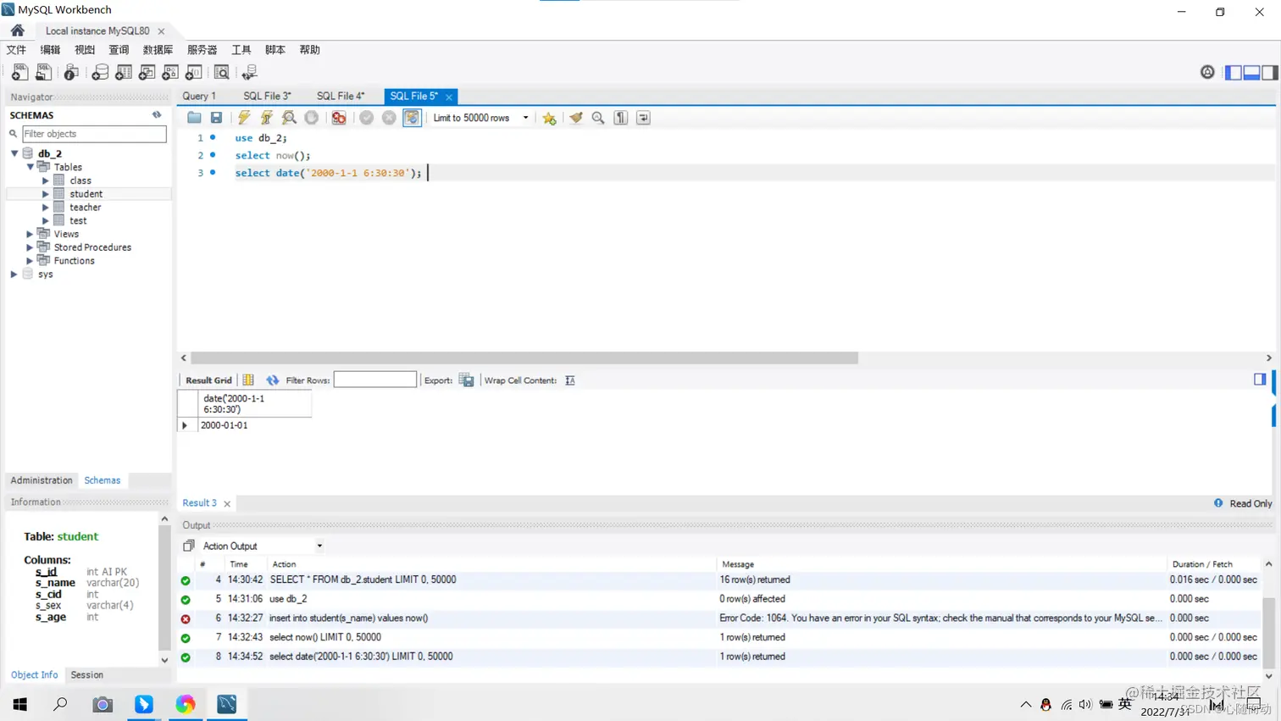Create new table icon

pyautogui.click(x=124, y=72)
